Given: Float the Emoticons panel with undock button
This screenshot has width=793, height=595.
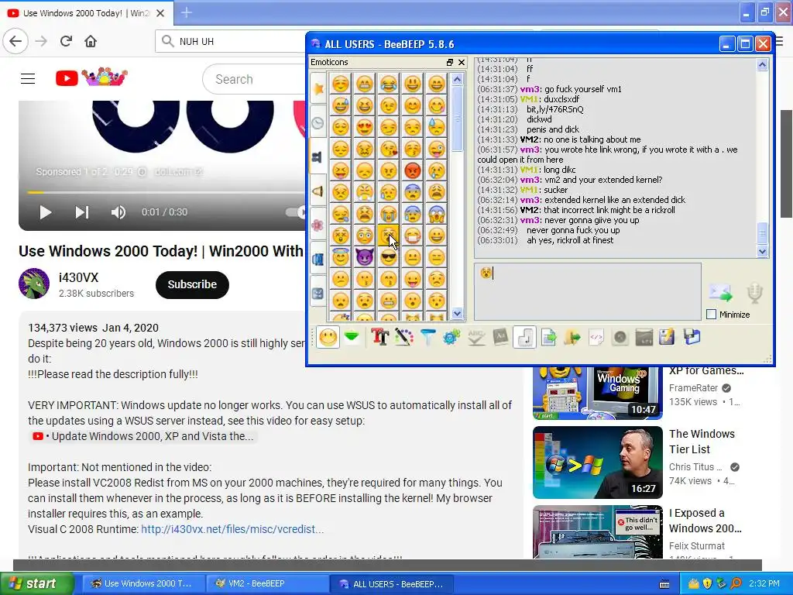Looking at the screenshot, I should point(450,62).
